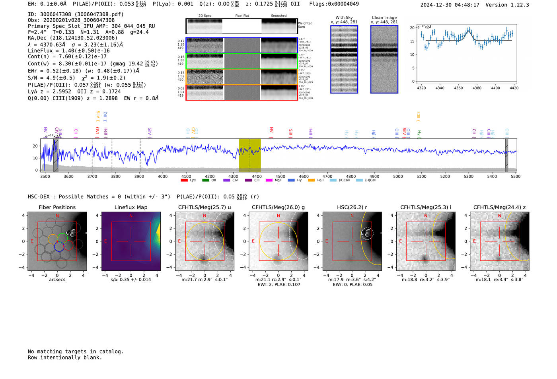Open the CFHTLS/Meg(25.3) i image
This screenshot has height=379, width=557.
click(426, 241)
